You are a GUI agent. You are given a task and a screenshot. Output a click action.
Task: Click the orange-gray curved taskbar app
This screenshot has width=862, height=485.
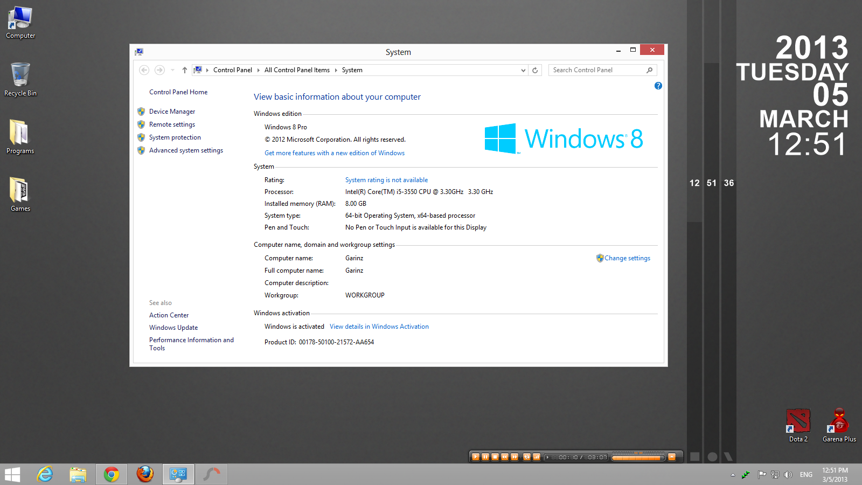212,474
